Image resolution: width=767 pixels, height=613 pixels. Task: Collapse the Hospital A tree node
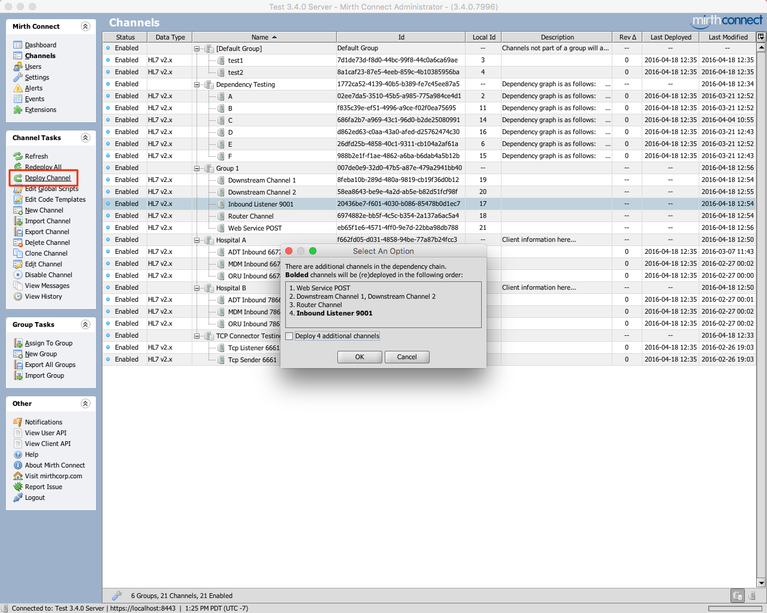[197, 240]
